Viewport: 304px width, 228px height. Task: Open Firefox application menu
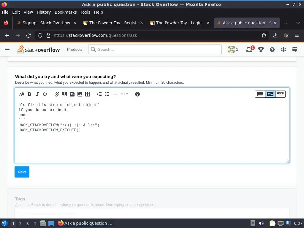coord(297,36)
